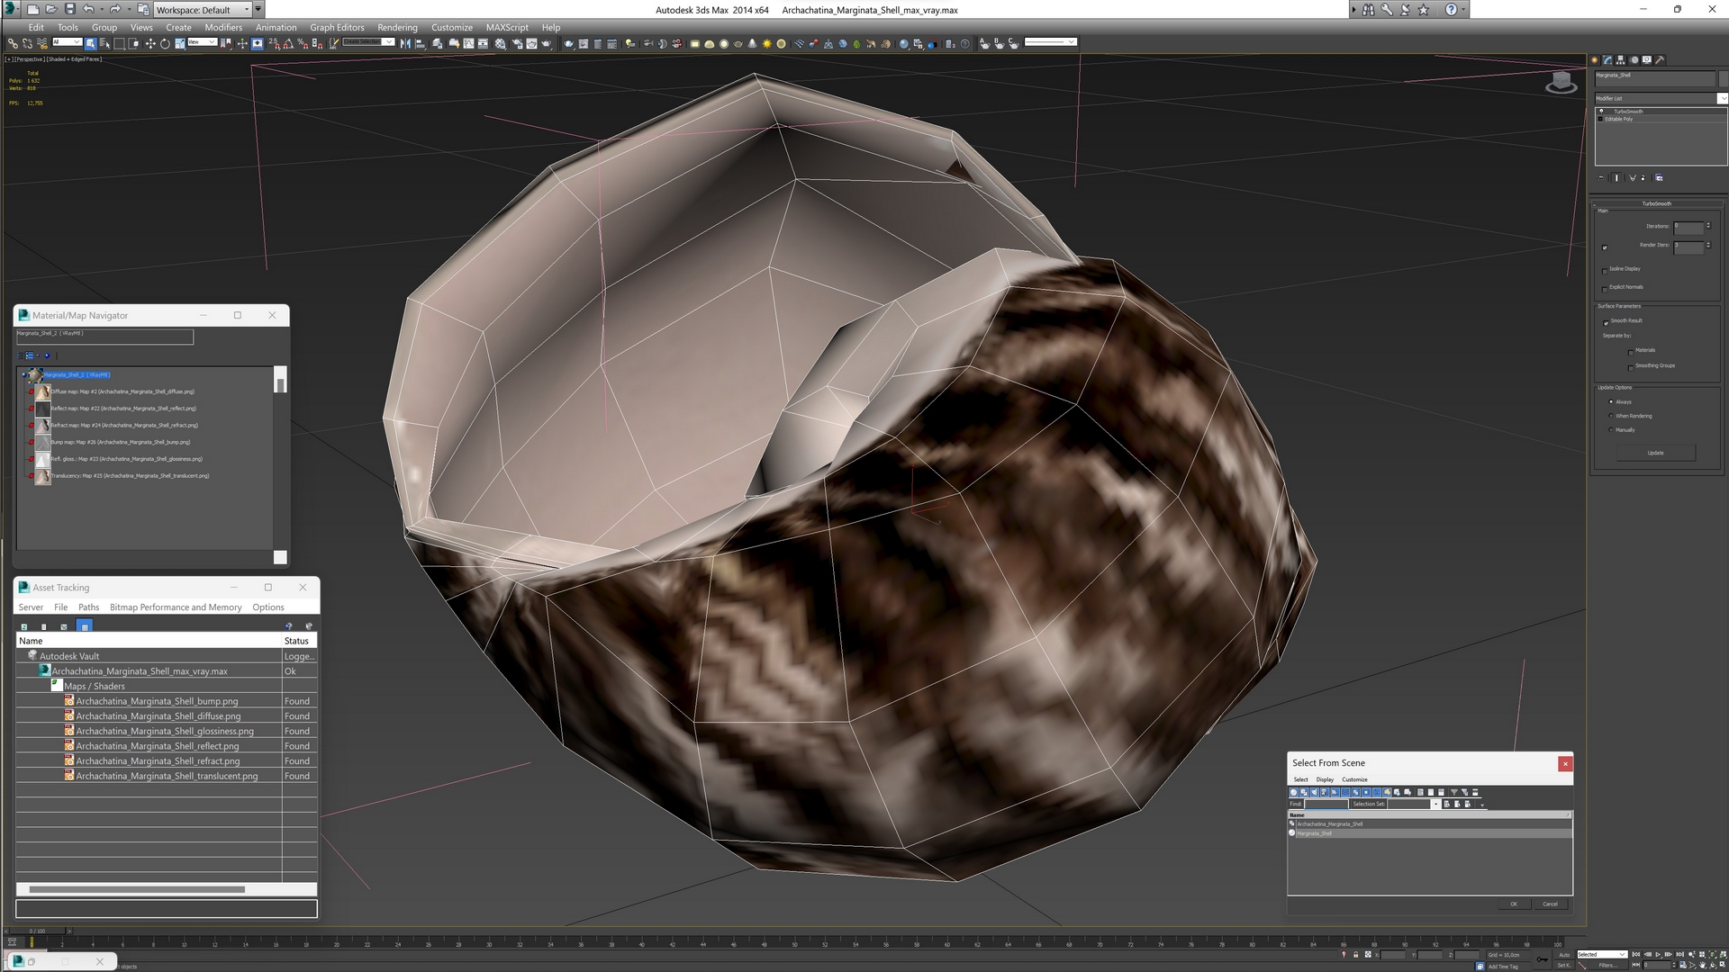Open the Help question mark icon
This screenshot has width=1729, height=972.
1451,9
